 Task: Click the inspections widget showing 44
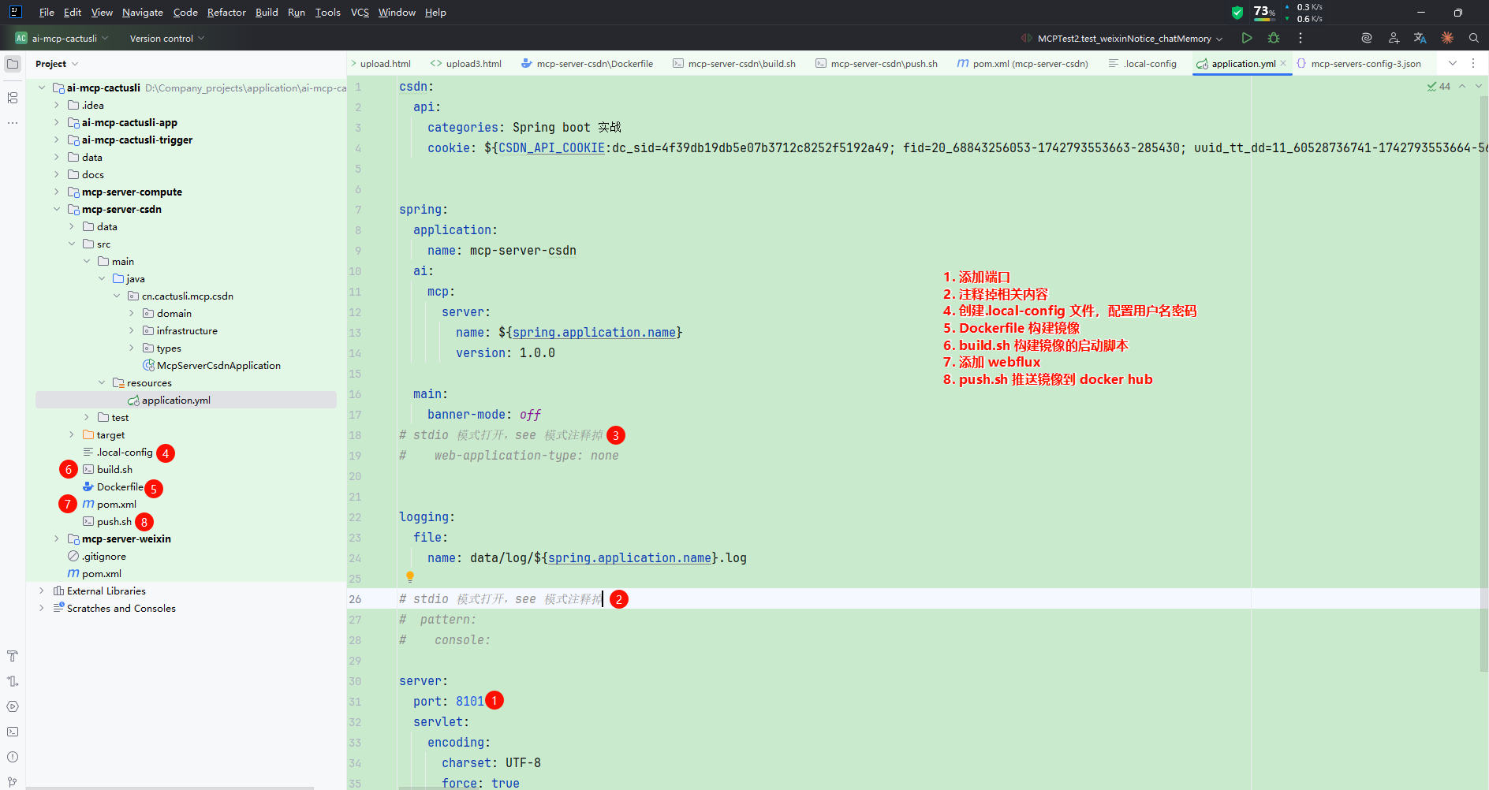1439,87
